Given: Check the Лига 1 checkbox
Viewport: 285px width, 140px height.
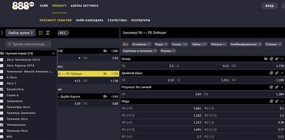Looking at the screenshot, I should [2, 83].
